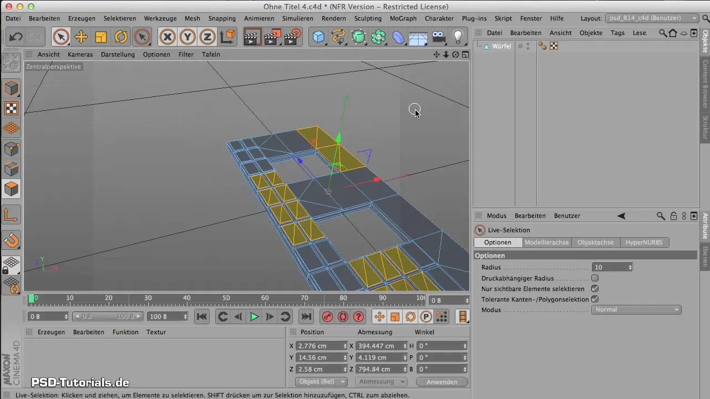Screen dimensions: 710x399
Task: Open viewport Darstellung menu
Action: pyautogui.click(x=118, y=54)
